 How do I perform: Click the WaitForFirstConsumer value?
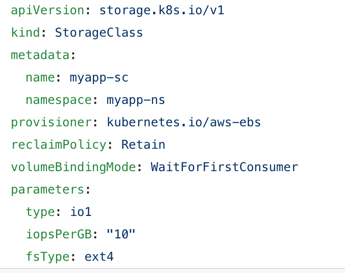click(224, 167)
